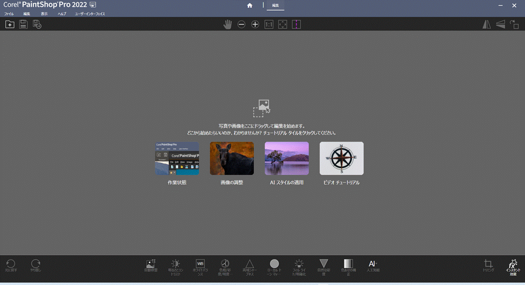Go to the Home tab icon
This screenshot has height=285, width=525.
[x=249, y=5]
